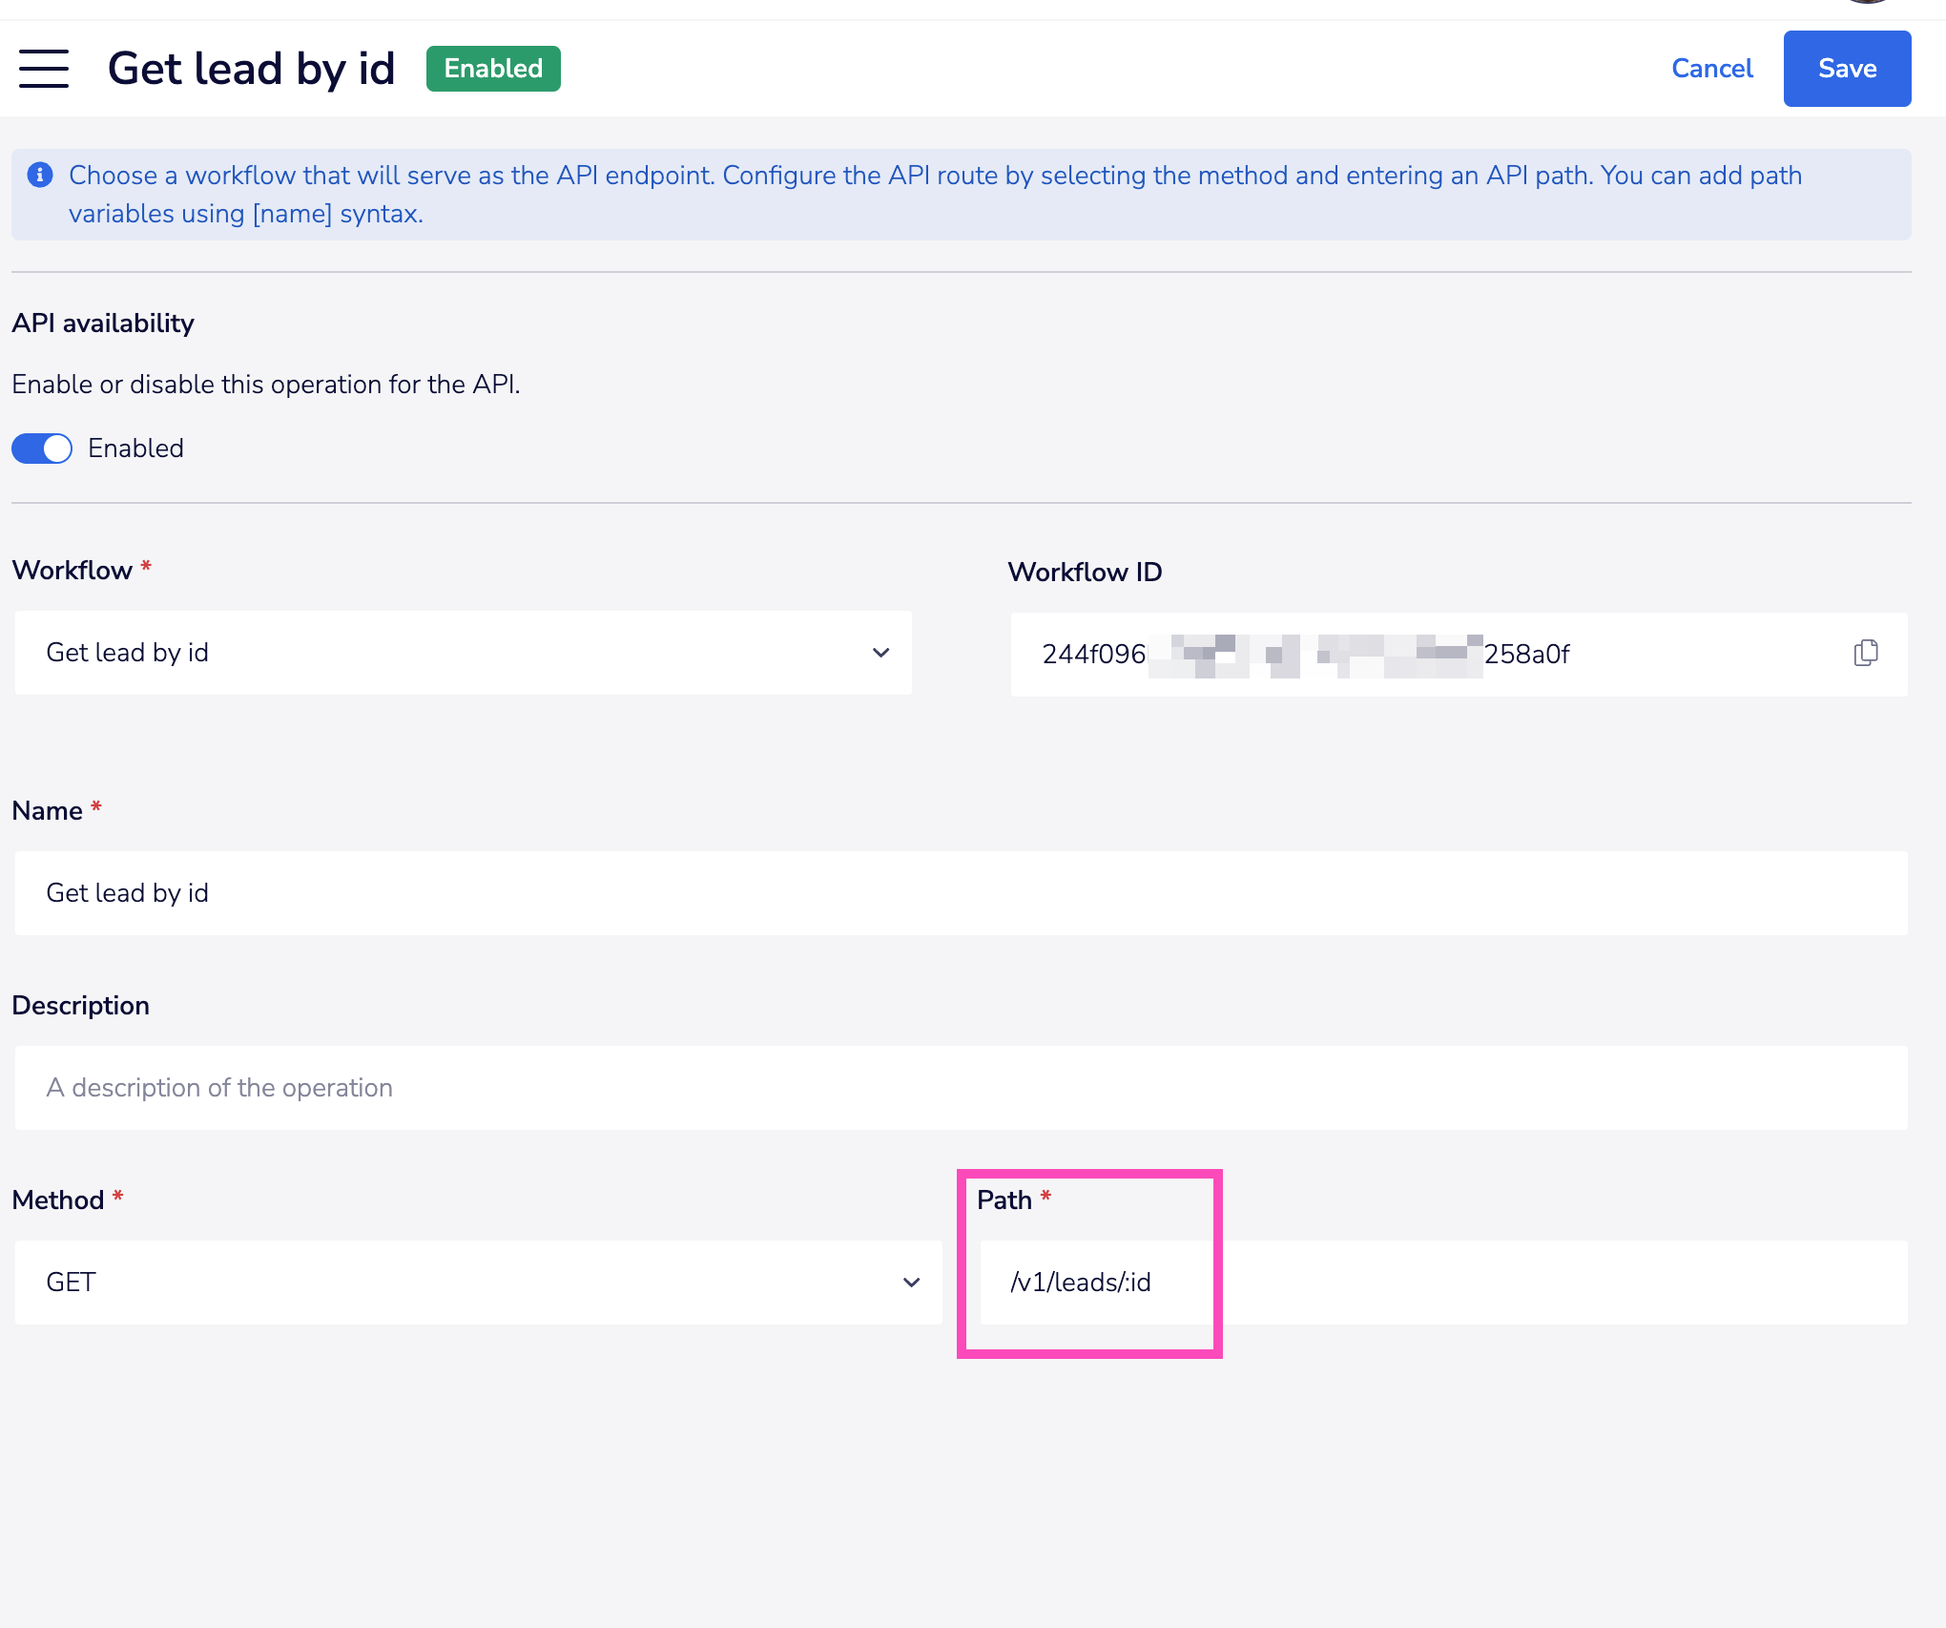Screen dimensions: 1946x1628
Task: Copy the Workflow ID to clipboard
Action: (1865, 654)
